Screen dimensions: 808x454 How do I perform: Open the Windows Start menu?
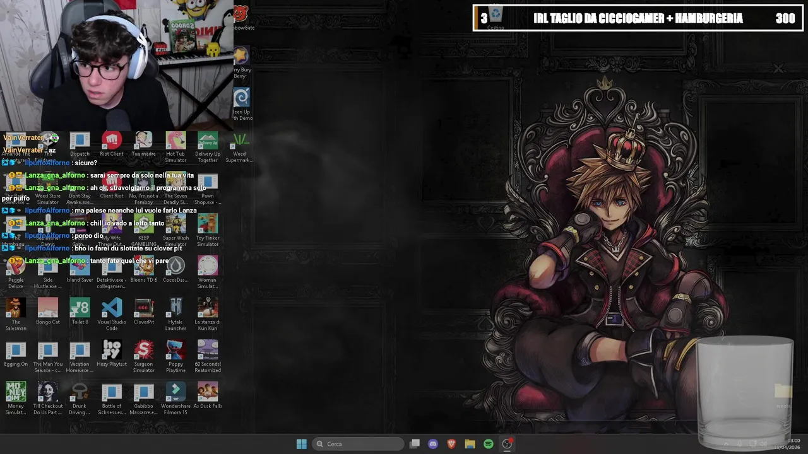click(x=302, y=444)
